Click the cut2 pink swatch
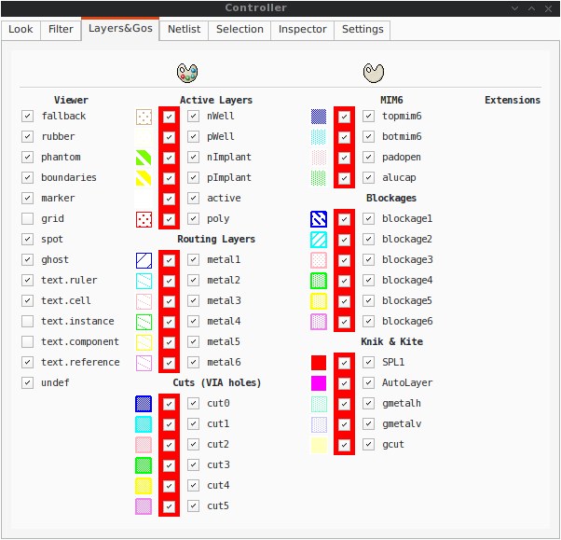 [144, 445]
